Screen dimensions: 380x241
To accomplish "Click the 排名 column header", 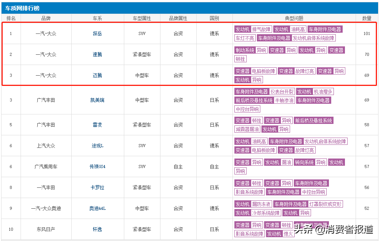I will click(x=11, y=18).
